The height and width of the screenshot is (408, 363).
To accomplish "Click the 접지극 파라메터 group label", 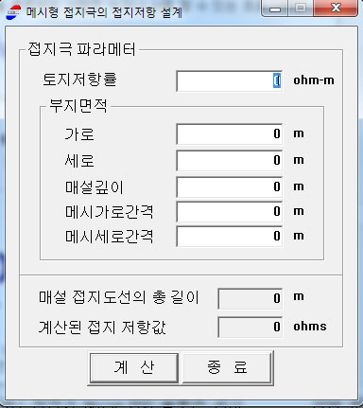I will (82, 49).
